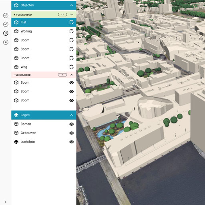Go to step 4 circle
The width and height of the screenshot is (205, 205).
tap(6, 42)
